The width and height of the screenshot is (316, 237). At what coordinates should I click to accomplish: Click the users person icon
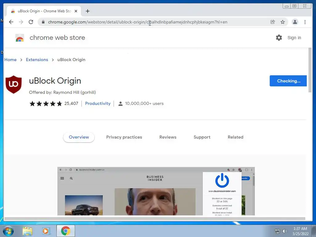pos(120,104)
